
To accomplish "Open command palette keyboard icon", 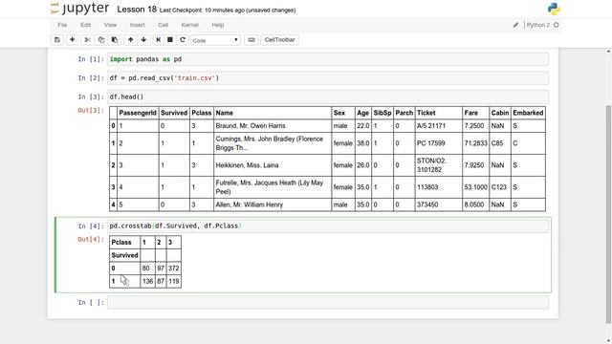I will 251,40.
